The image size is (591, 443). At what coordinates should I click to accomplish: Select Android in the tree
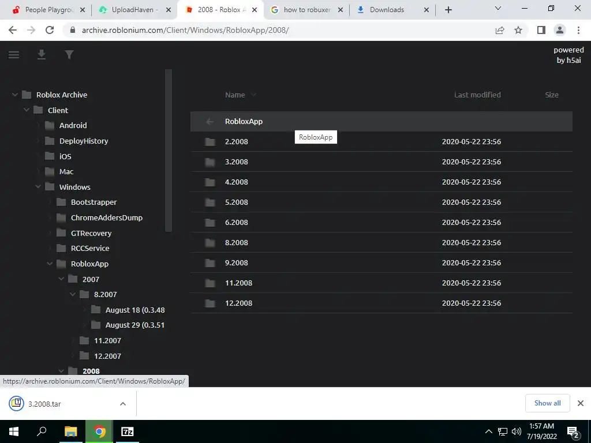point(73,125)
